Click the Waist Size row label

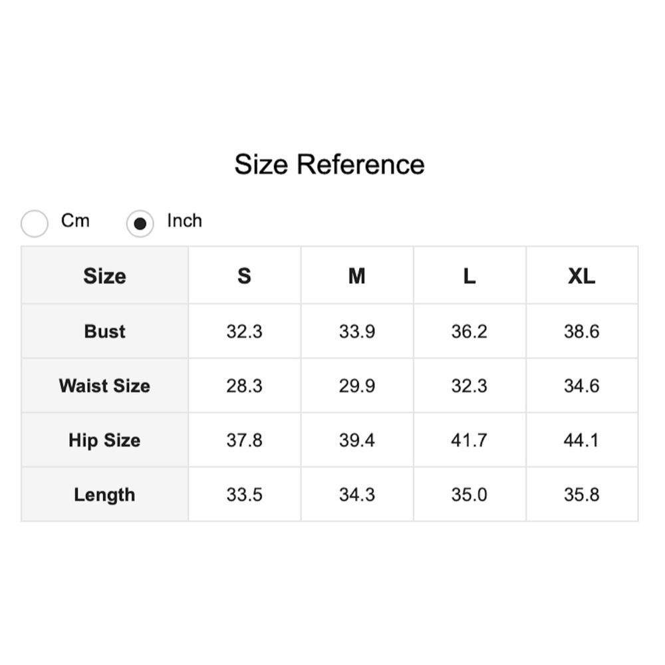pyautogui.click(x=104, y=386)
